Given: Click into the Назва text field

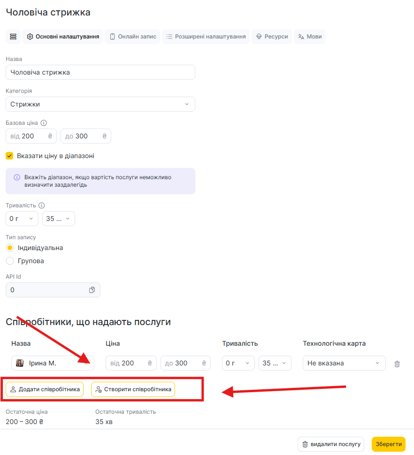Looking at the screenshot, I should (x=100, y=72).
